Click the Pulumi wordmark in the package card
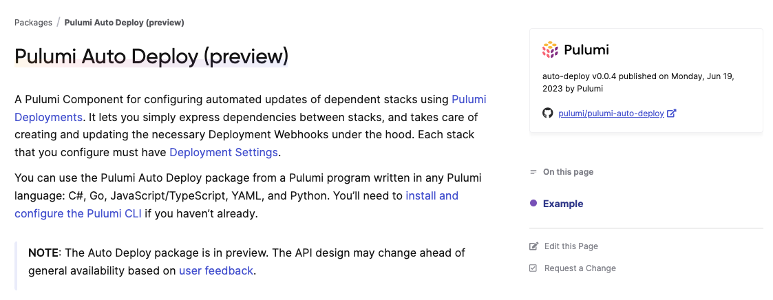 [586, 50]
